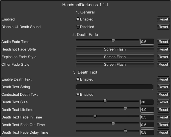Image resolution: width=171 pixels, height=137 pixels.
Task: Open the Other Fade Style dropdown
Action: click(115, 65)
